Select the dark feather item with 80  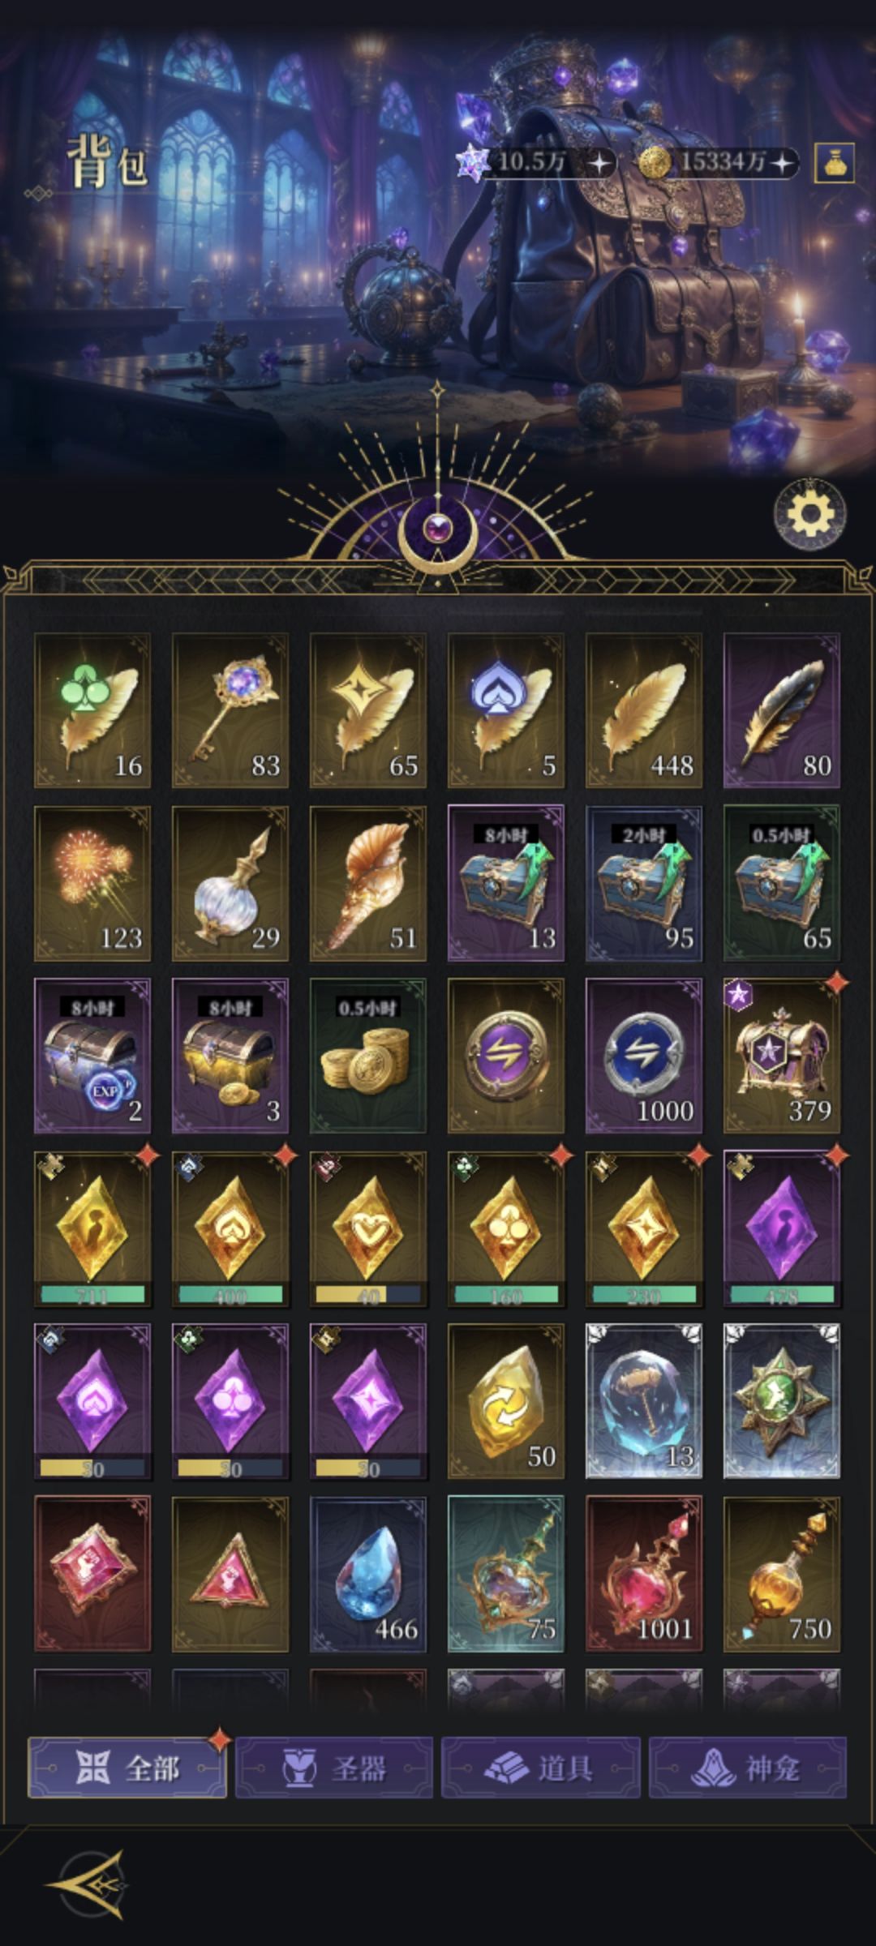coord(782,710)
